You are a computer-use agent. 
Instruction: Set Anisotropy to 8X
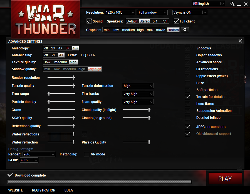tap(68, 48)
